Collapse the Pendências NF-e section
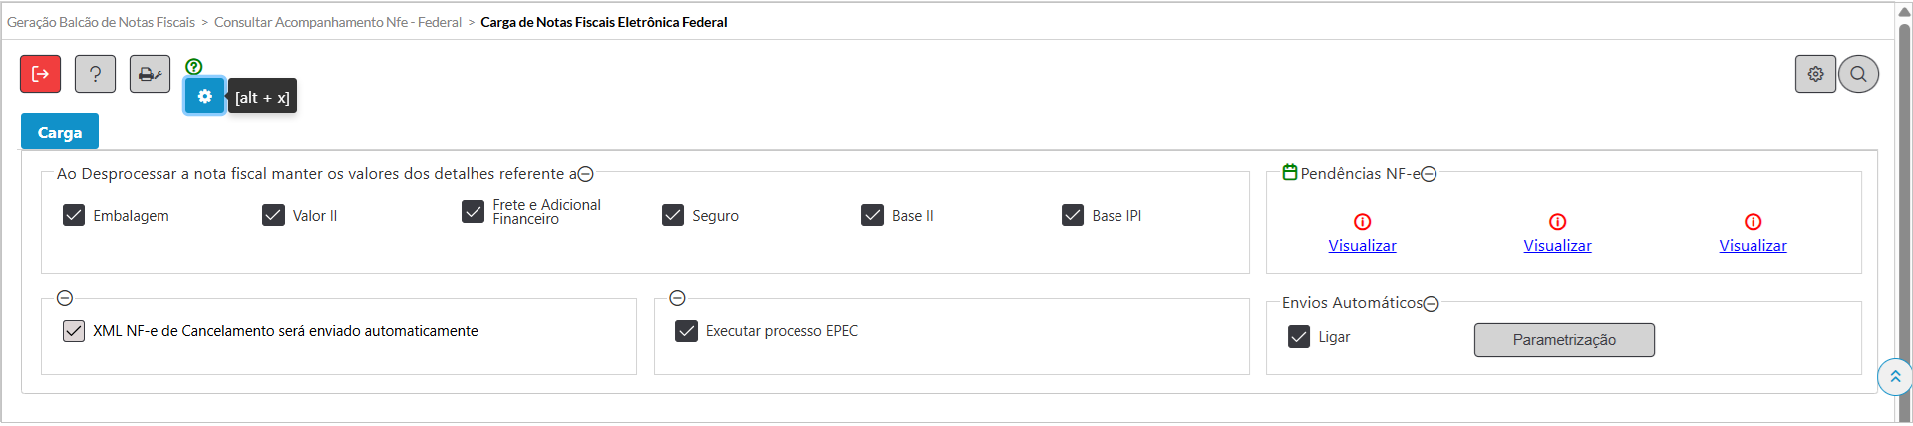The width and height of the screenshot is (1913, 426). [1429, 174]
